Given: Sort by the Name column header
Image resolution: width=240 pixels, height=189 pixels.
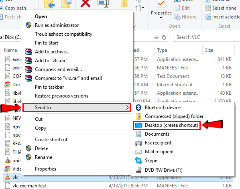Looking at the screenshot, I should click(x=10, y=50).
